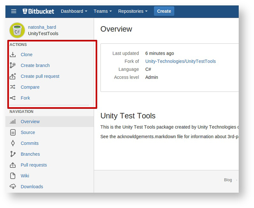Select Overview in the navigation sidebar
This screenshot has width=254, height=208.
(x=30, y=122)
